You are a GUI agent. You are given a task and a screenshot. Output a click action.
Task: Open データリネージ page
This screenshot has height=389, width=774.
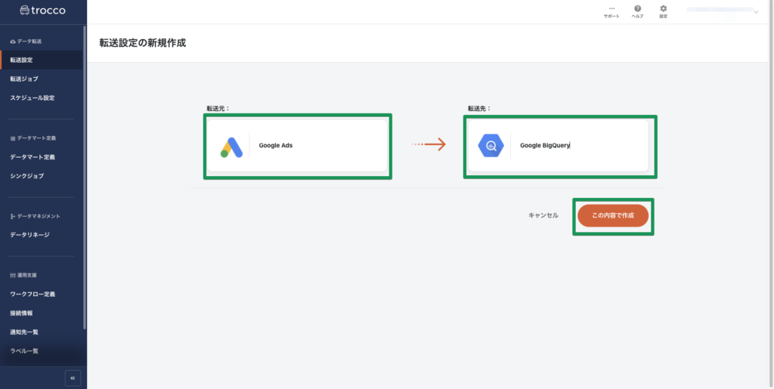pyautogui.click(x=29, y=235)
